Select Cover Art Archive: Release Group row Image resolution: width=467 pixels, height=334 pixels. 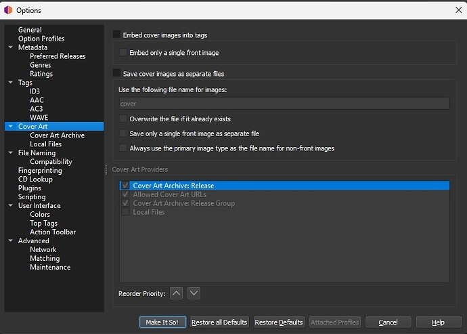click(x=284, y=203)
